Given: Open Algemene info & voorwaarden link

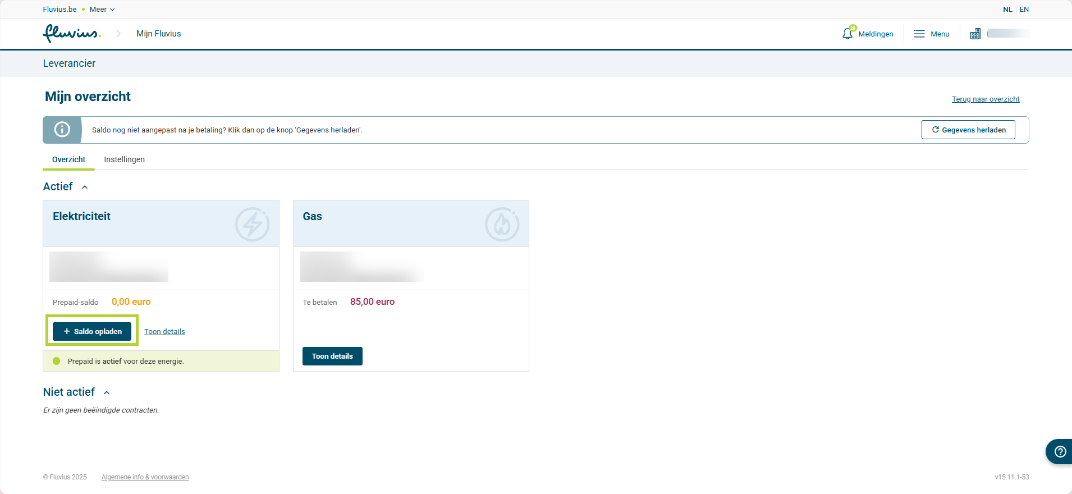Looking at the screenshot, I should (145, 477).
